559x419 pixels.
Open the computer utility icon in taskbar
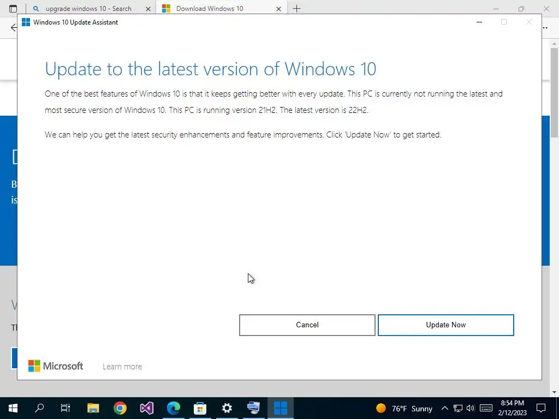(253, 408)
